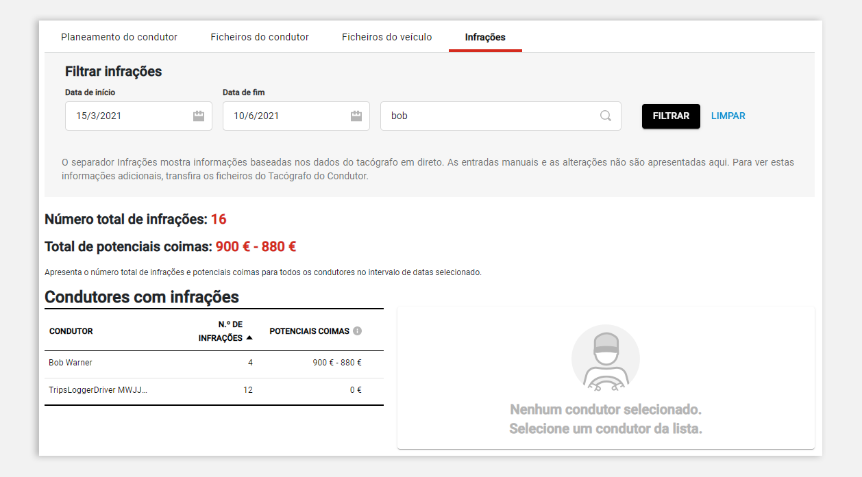Toggle sort arrow on N.º de infrações

pyautogui.click(x=249, y=337)
